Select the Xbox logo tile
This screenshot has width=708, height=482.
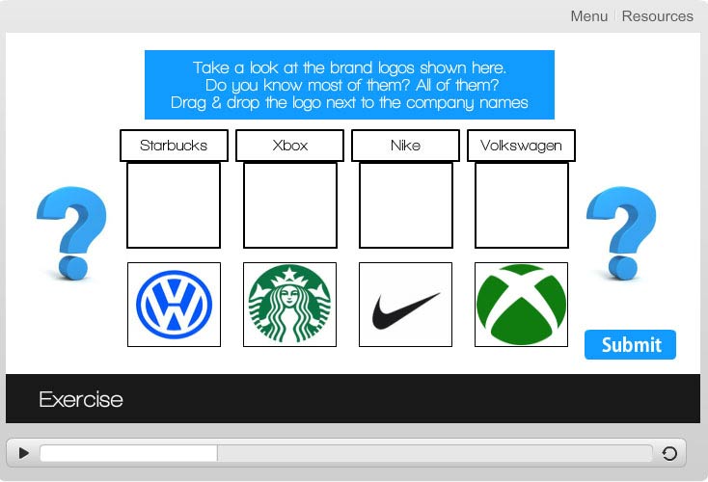tap(522, 305)
